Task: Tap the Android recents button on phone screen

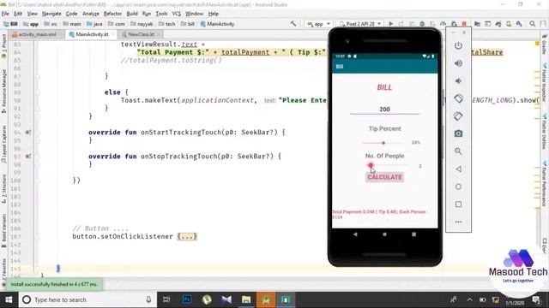Action: click(413, 234)
